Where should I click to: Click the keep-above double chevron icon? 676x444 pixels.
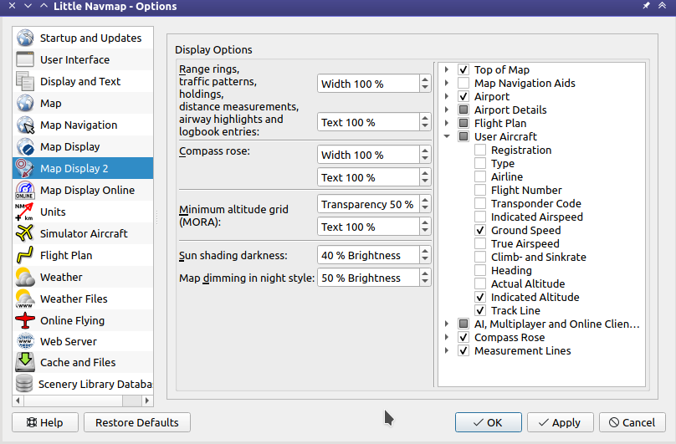663,6
